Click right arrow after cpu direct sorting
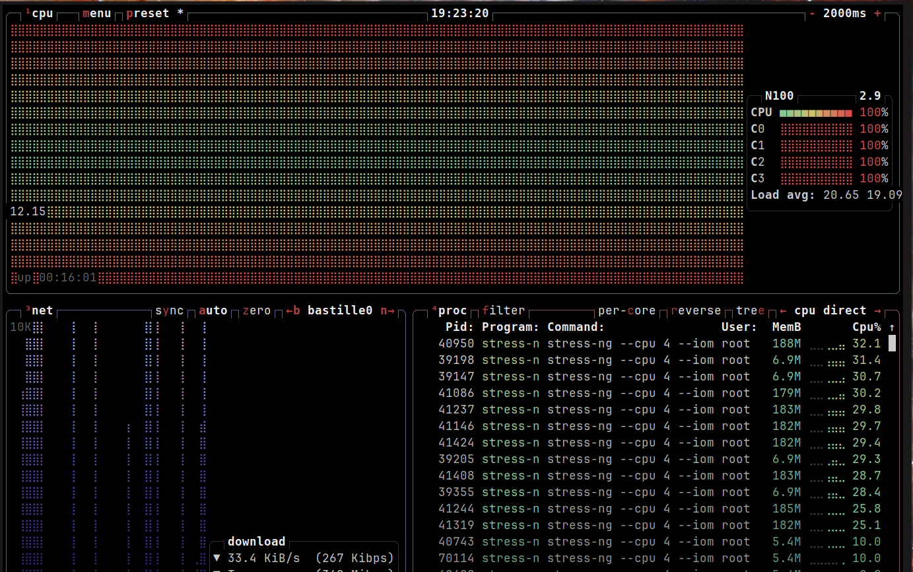Screen dimensions: 913x572 coord(878,310)
